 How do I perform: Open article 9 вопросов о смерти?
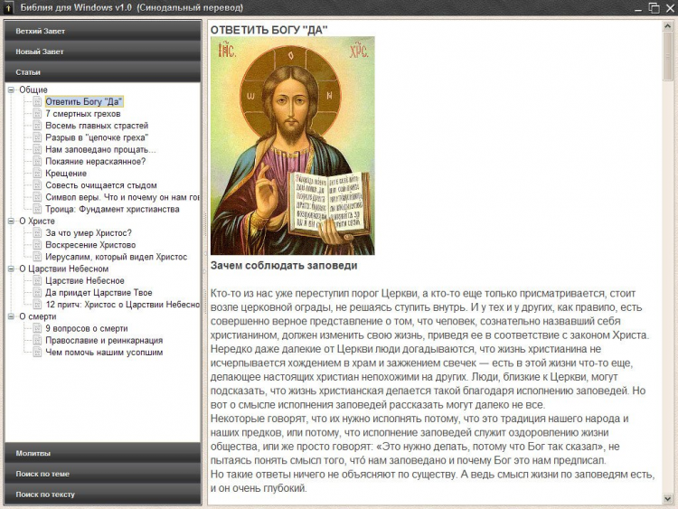(x=87, y=329)
